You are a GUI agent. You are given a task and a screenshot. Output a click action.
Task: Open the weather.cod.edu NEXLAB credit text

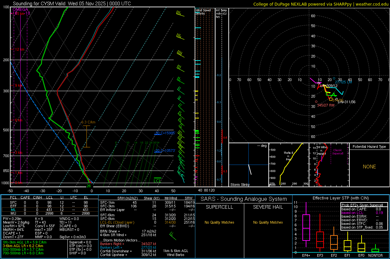click(321, 4)
